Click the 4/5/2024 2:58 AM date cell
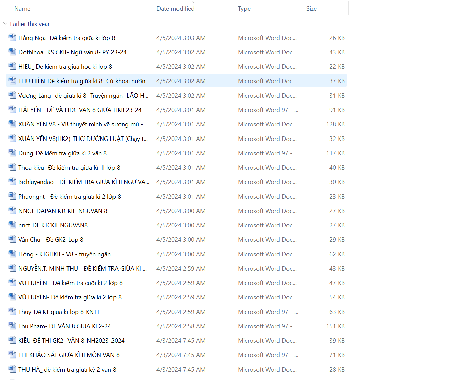451x385 pixels. coord(181,326)
